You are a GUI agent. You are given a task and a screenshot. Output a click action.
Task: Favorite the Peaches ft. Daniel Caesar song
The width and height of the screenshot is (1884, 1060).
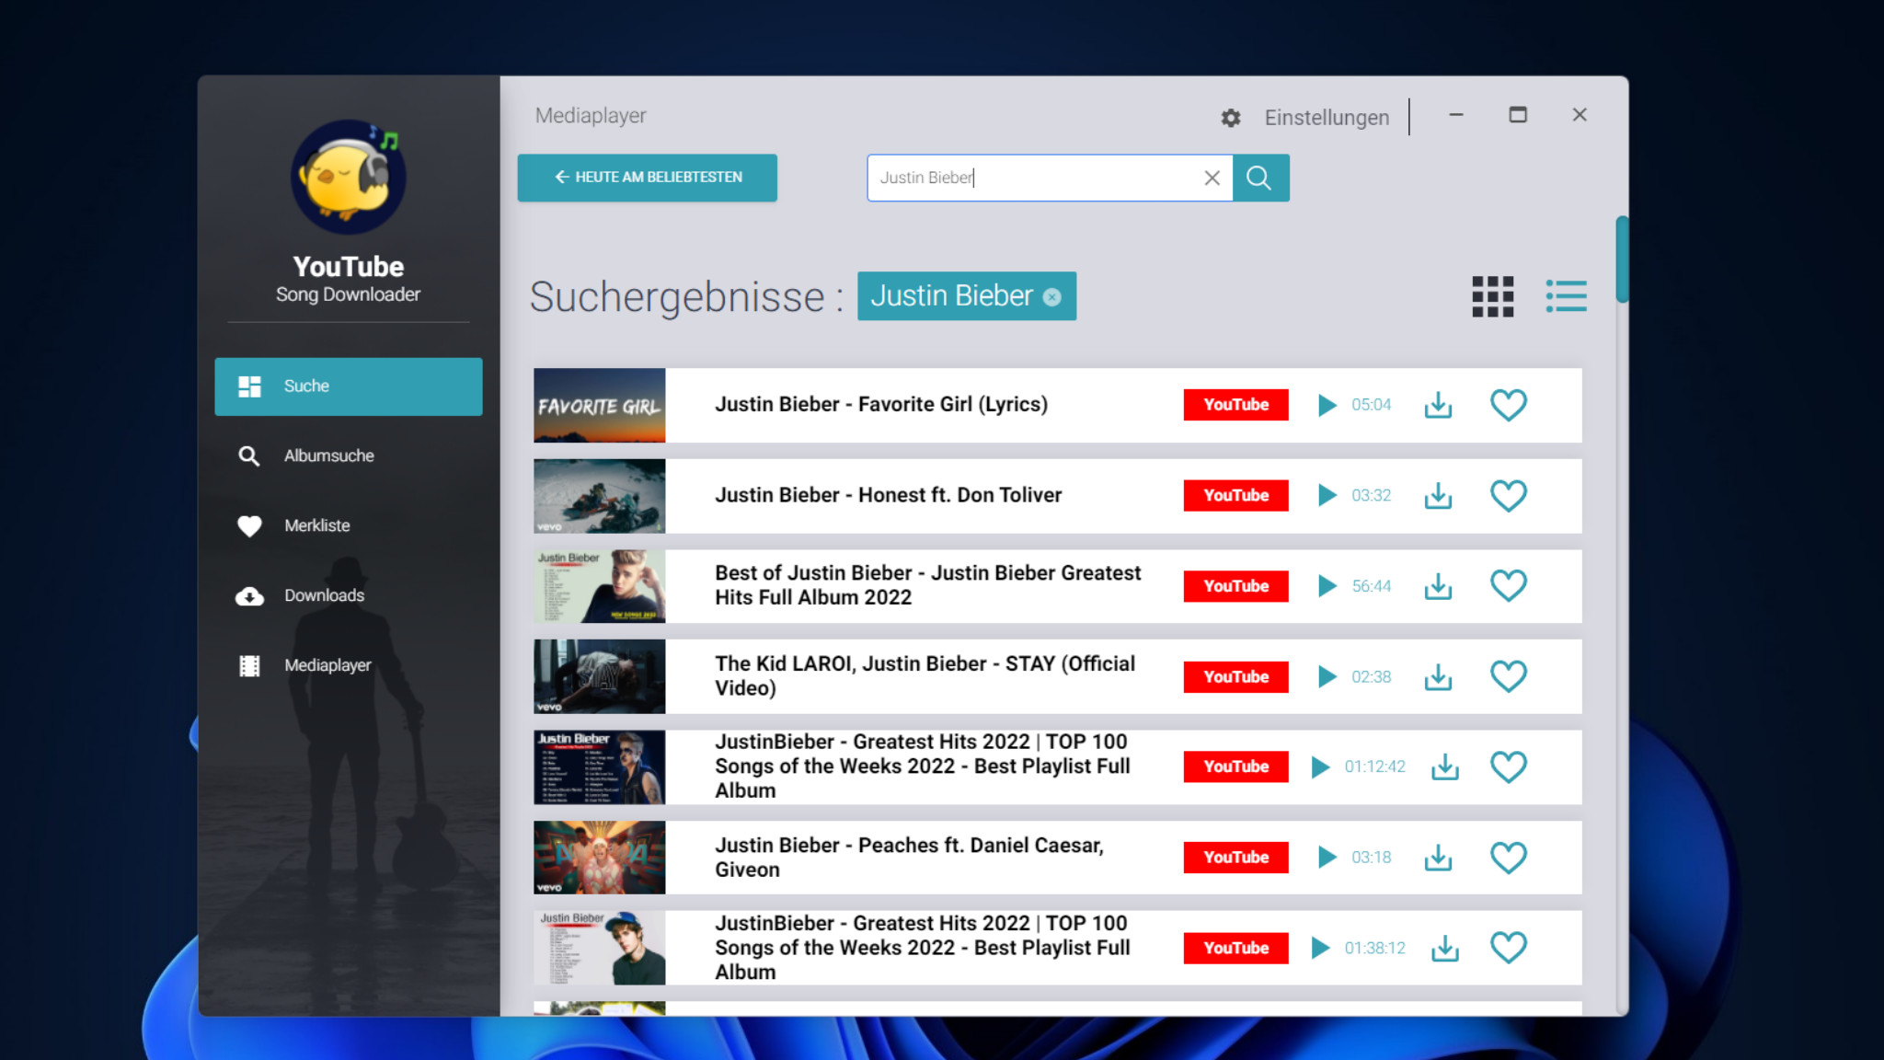(1508, 857)
